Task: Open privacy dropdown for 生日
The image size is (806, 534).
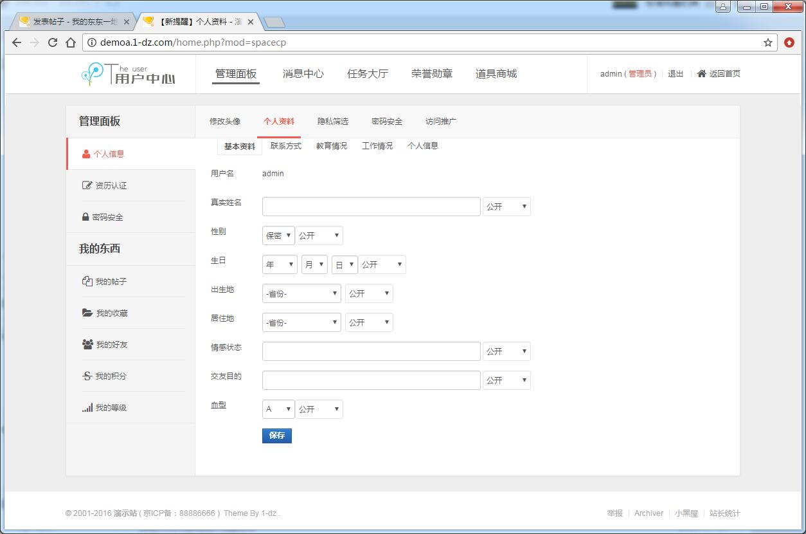Action: 382,264
